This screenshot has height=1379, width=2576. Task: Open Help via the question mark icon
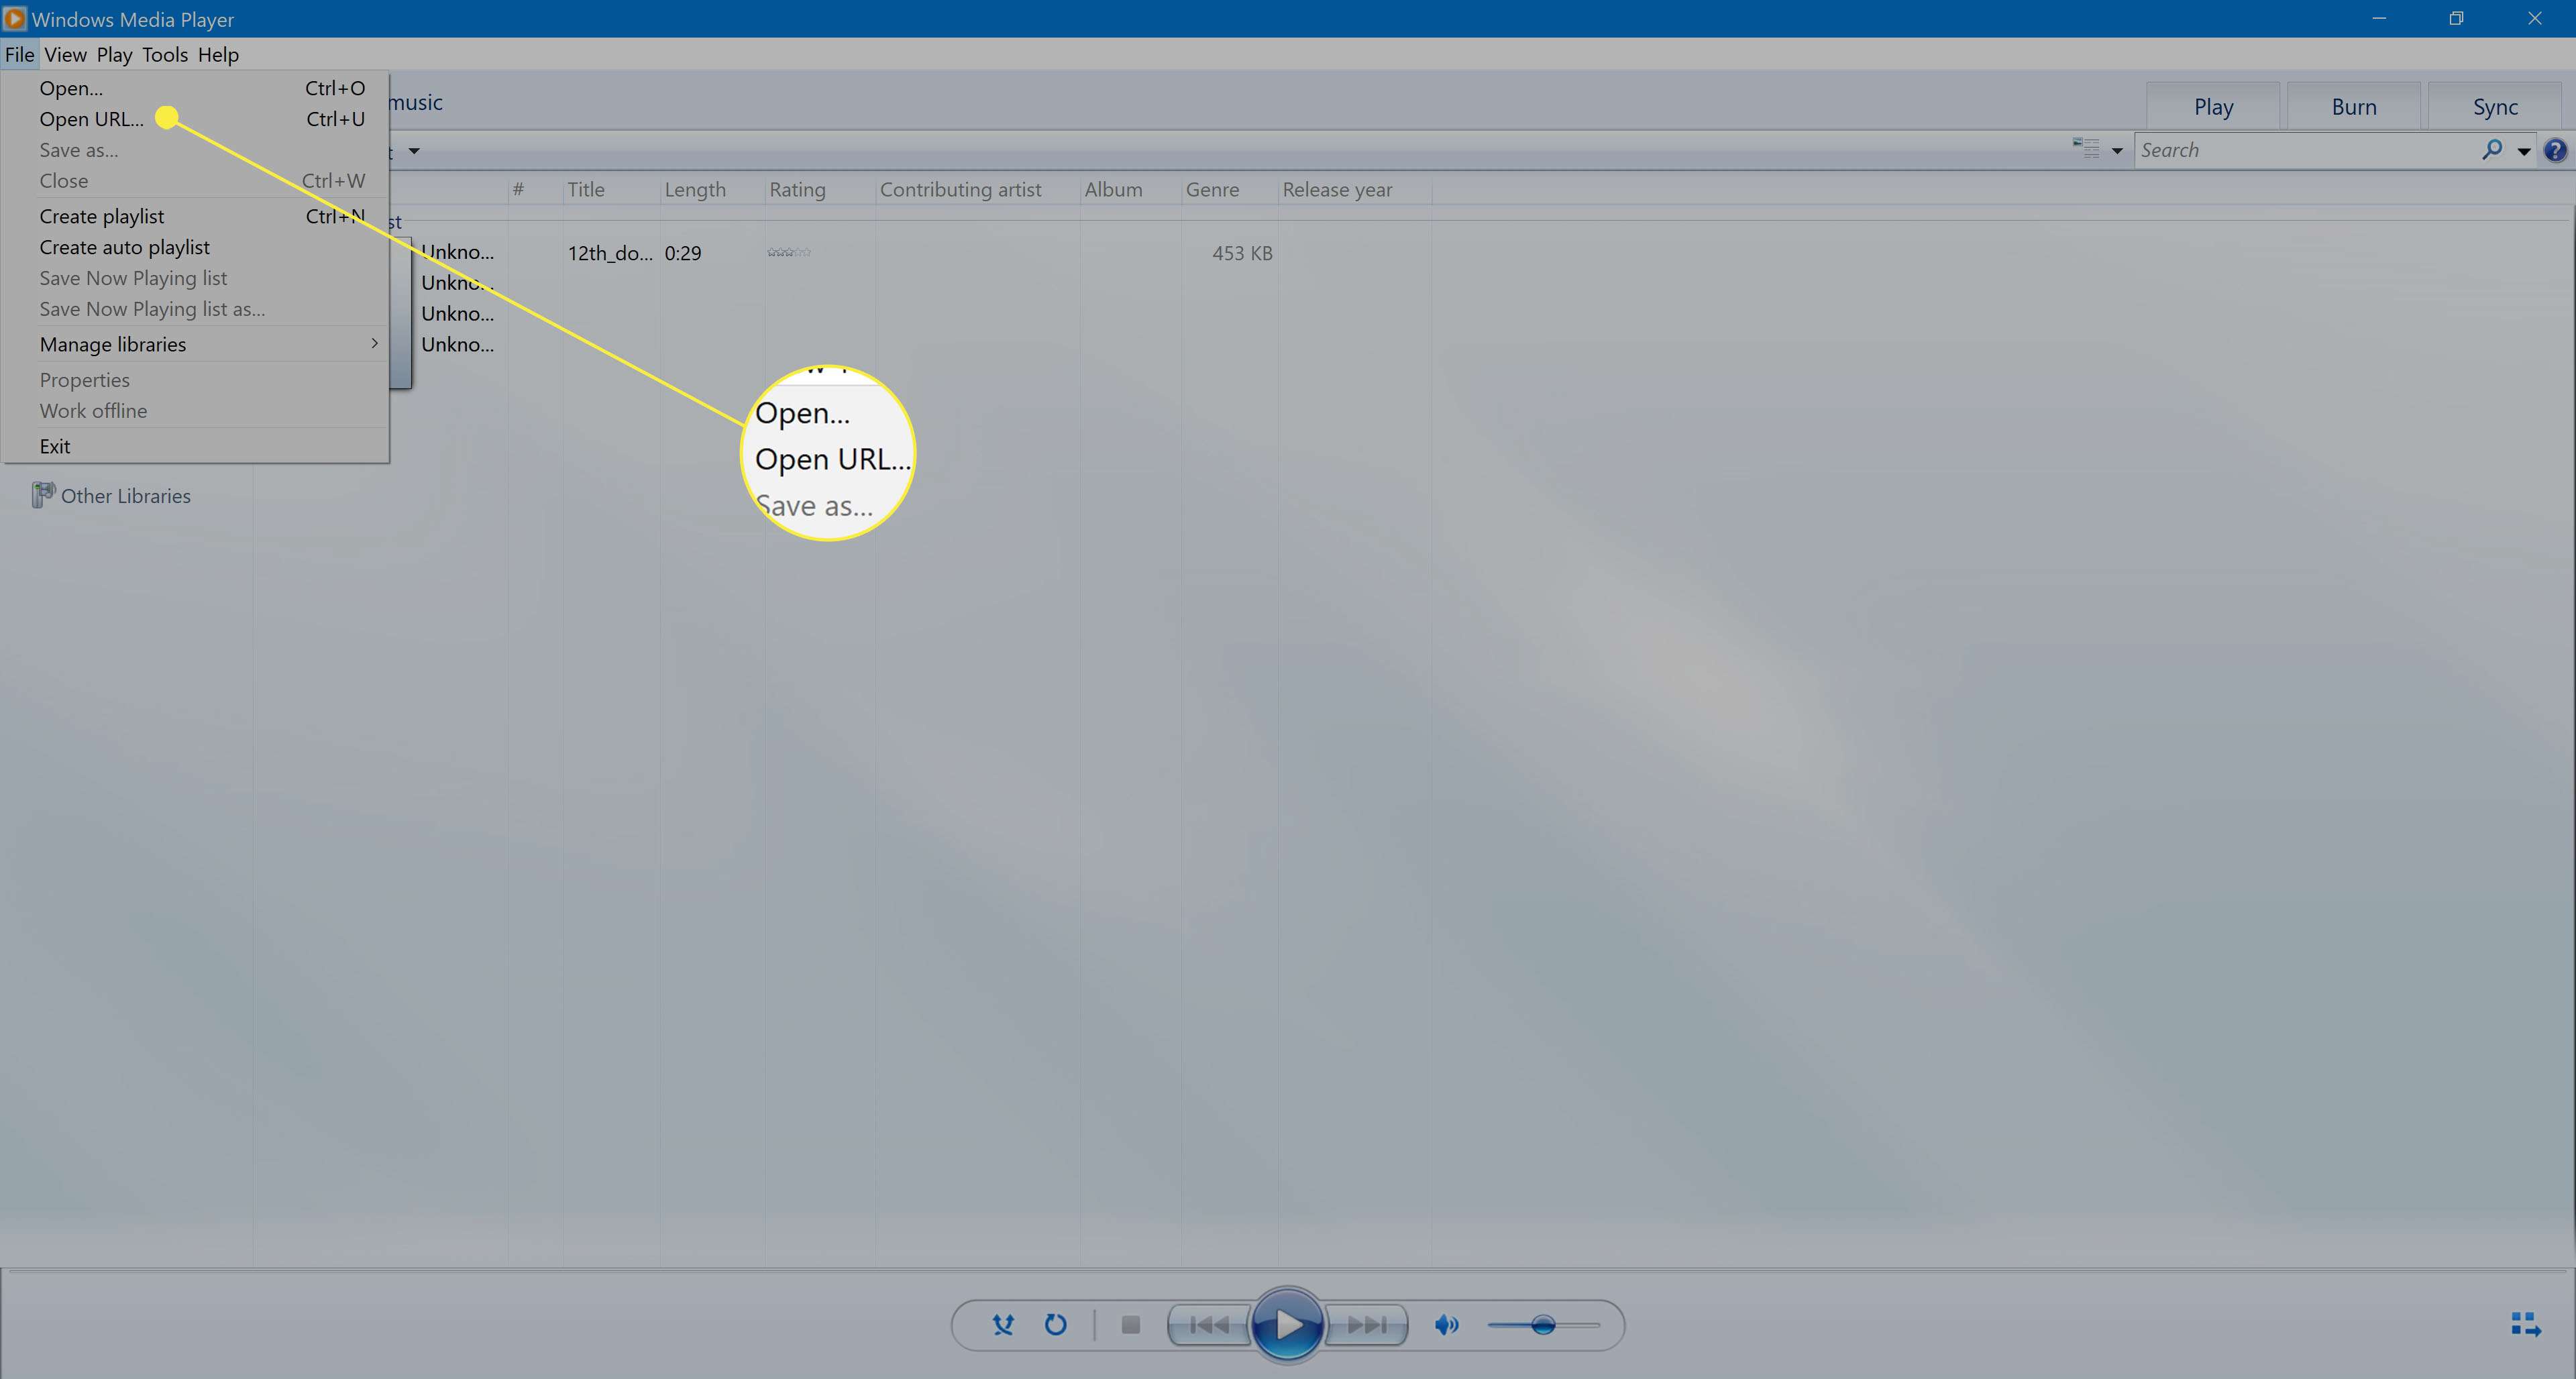2555,150
